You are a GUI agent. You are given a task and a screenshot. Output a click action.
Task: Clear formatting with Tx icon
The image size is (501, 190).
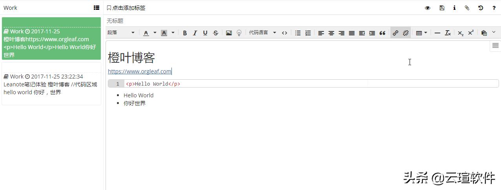tap(448, 33)
